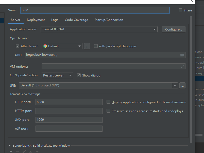Open On 'Update' action Restart server dropdown
Screen dimensions: 204x153
point(57,75)
